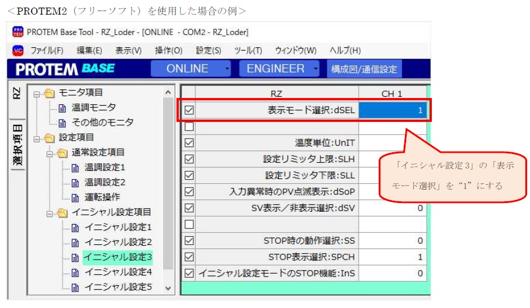Screen dimensions: 530x308
Task: Click the 温調設定2 document icon
Action: point(75,183)
